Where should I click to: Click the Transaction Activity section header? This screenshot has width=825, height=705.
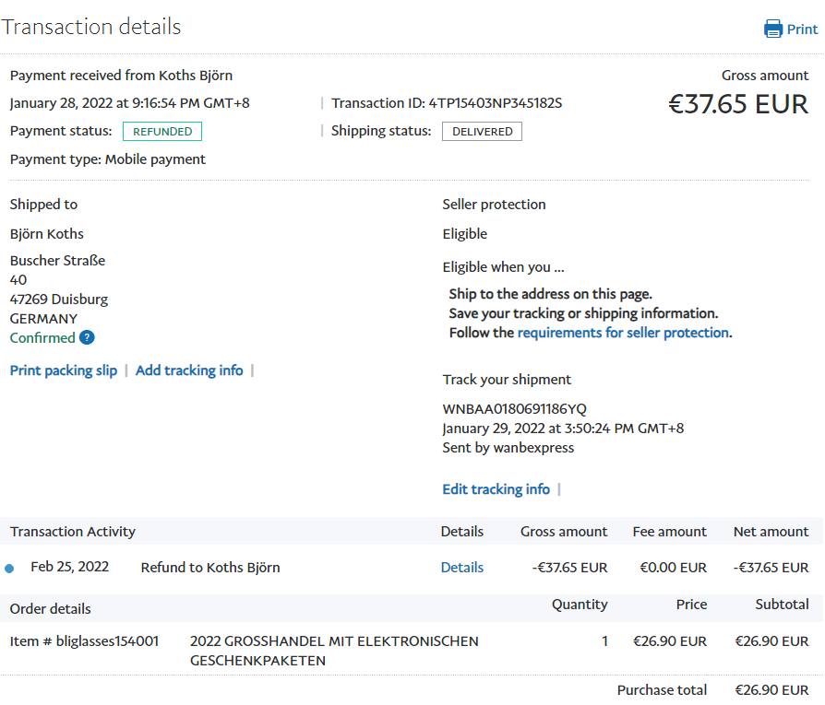73,532
